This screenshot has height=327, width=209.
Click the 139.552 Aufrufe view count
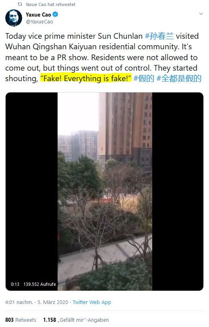[40, 284]
